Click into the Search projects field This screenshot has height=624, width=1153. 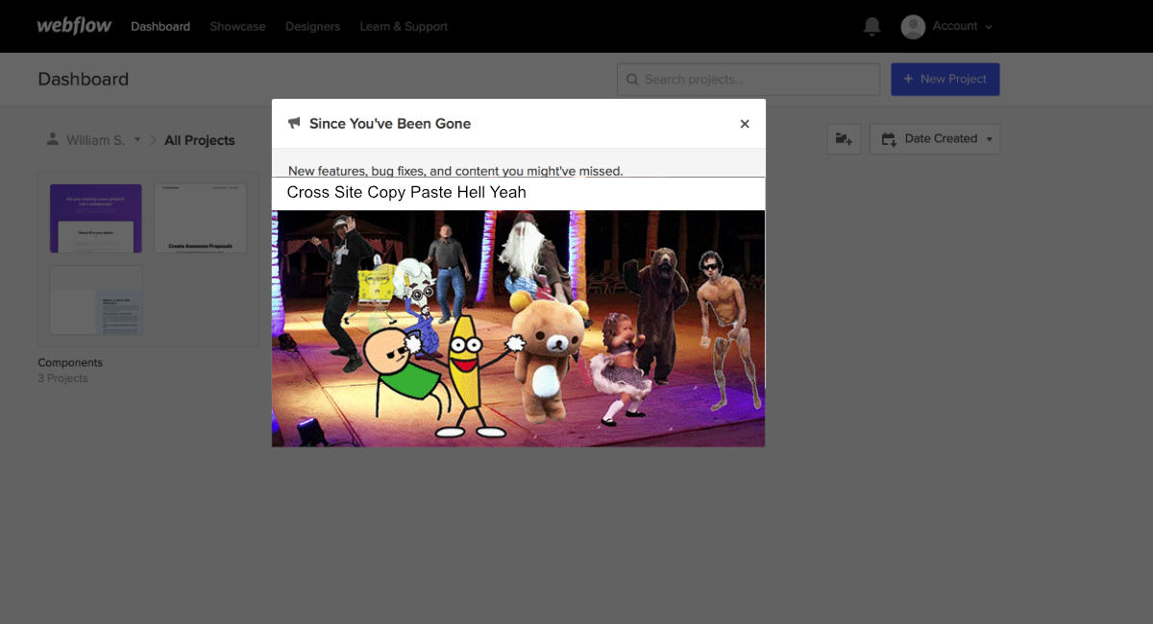coord(748,80)
